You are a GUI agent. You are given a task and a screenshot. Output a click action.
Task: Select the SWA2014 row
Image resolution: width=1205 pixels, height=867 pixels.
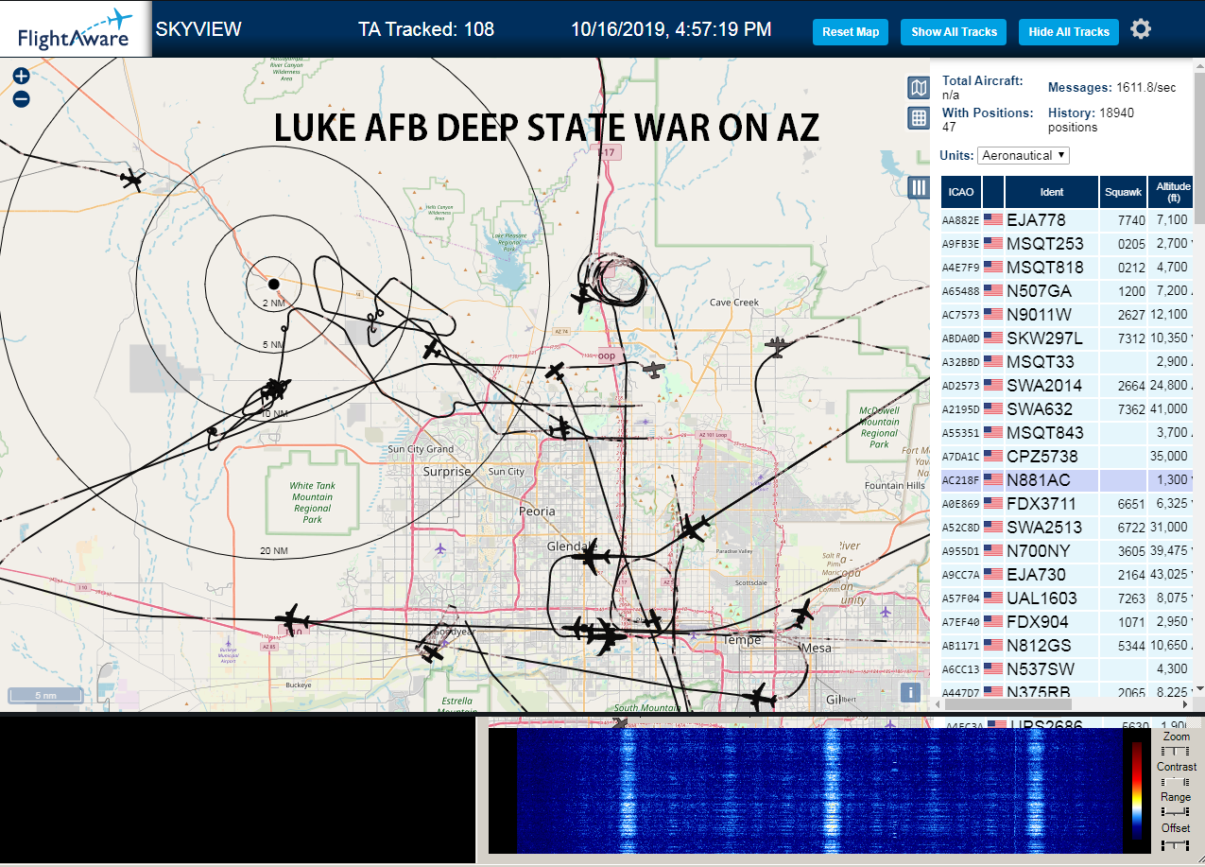pyautogui.click(x=1068, y=385)
